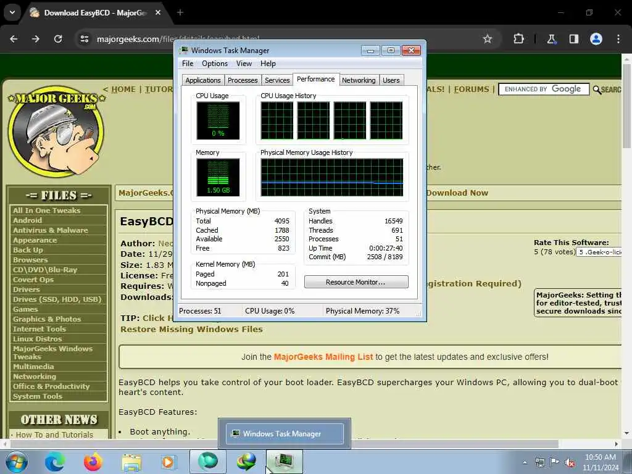This screenshot has width=632, height=474.
Task: Open site information icon in address bar
Action: 84,39
